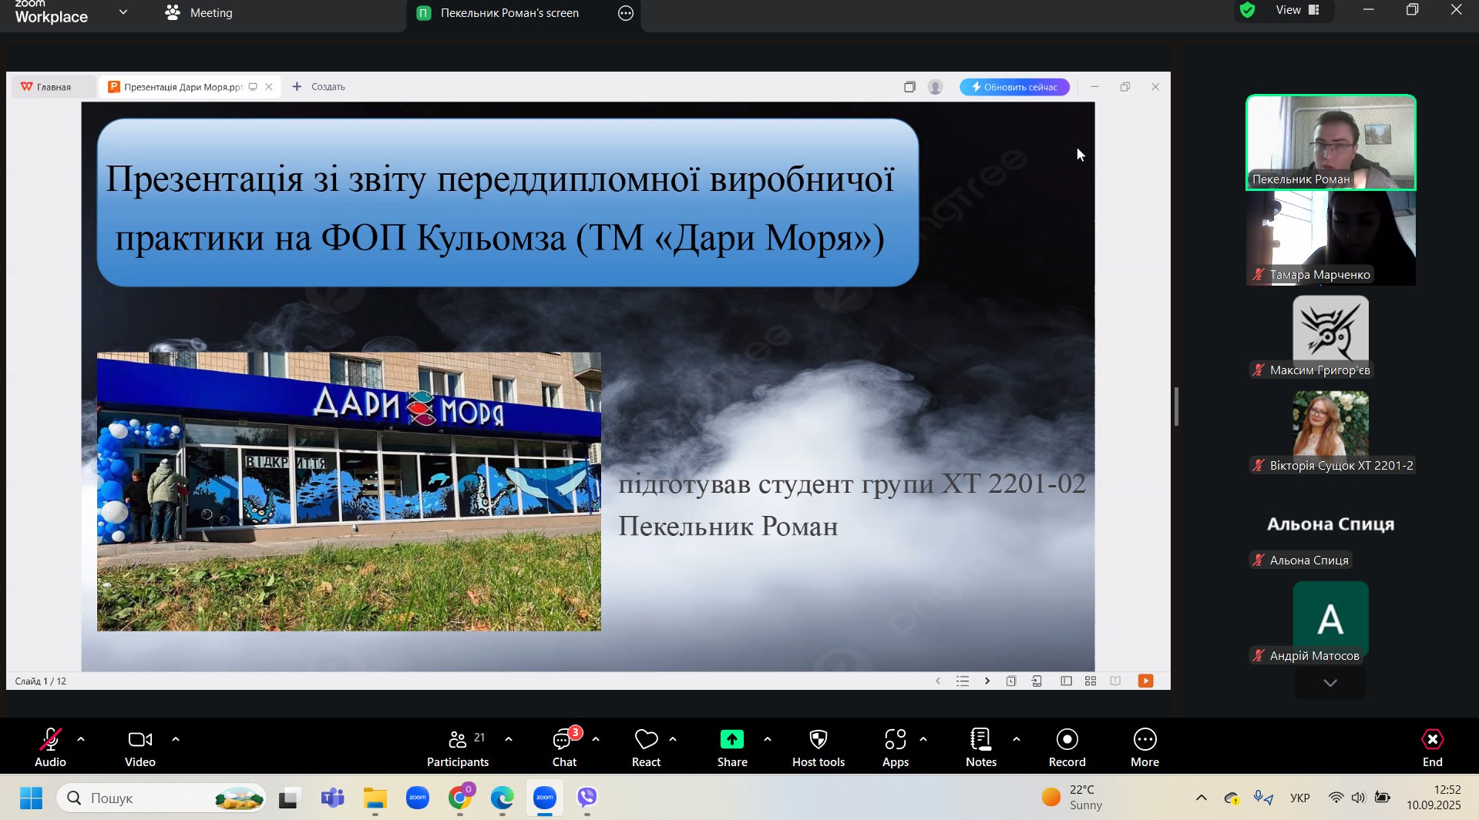
Task: Open Host tools shield
Action: tap(818, 748)
